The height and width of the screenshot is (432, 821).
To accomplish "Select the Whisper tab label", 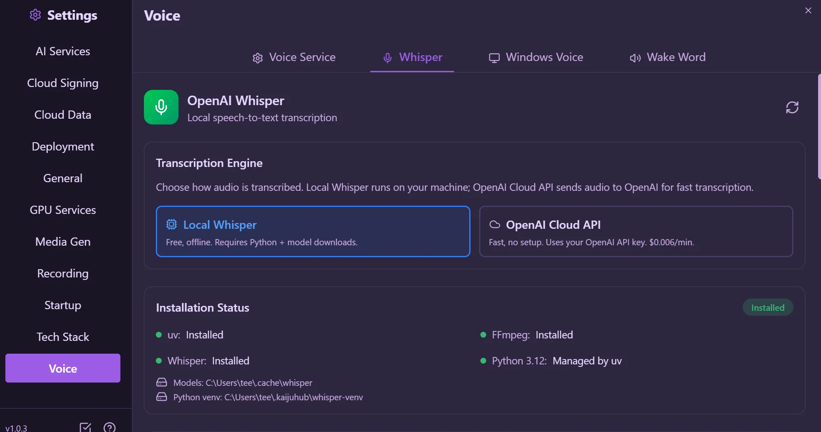I will click(x=421, y=57).
